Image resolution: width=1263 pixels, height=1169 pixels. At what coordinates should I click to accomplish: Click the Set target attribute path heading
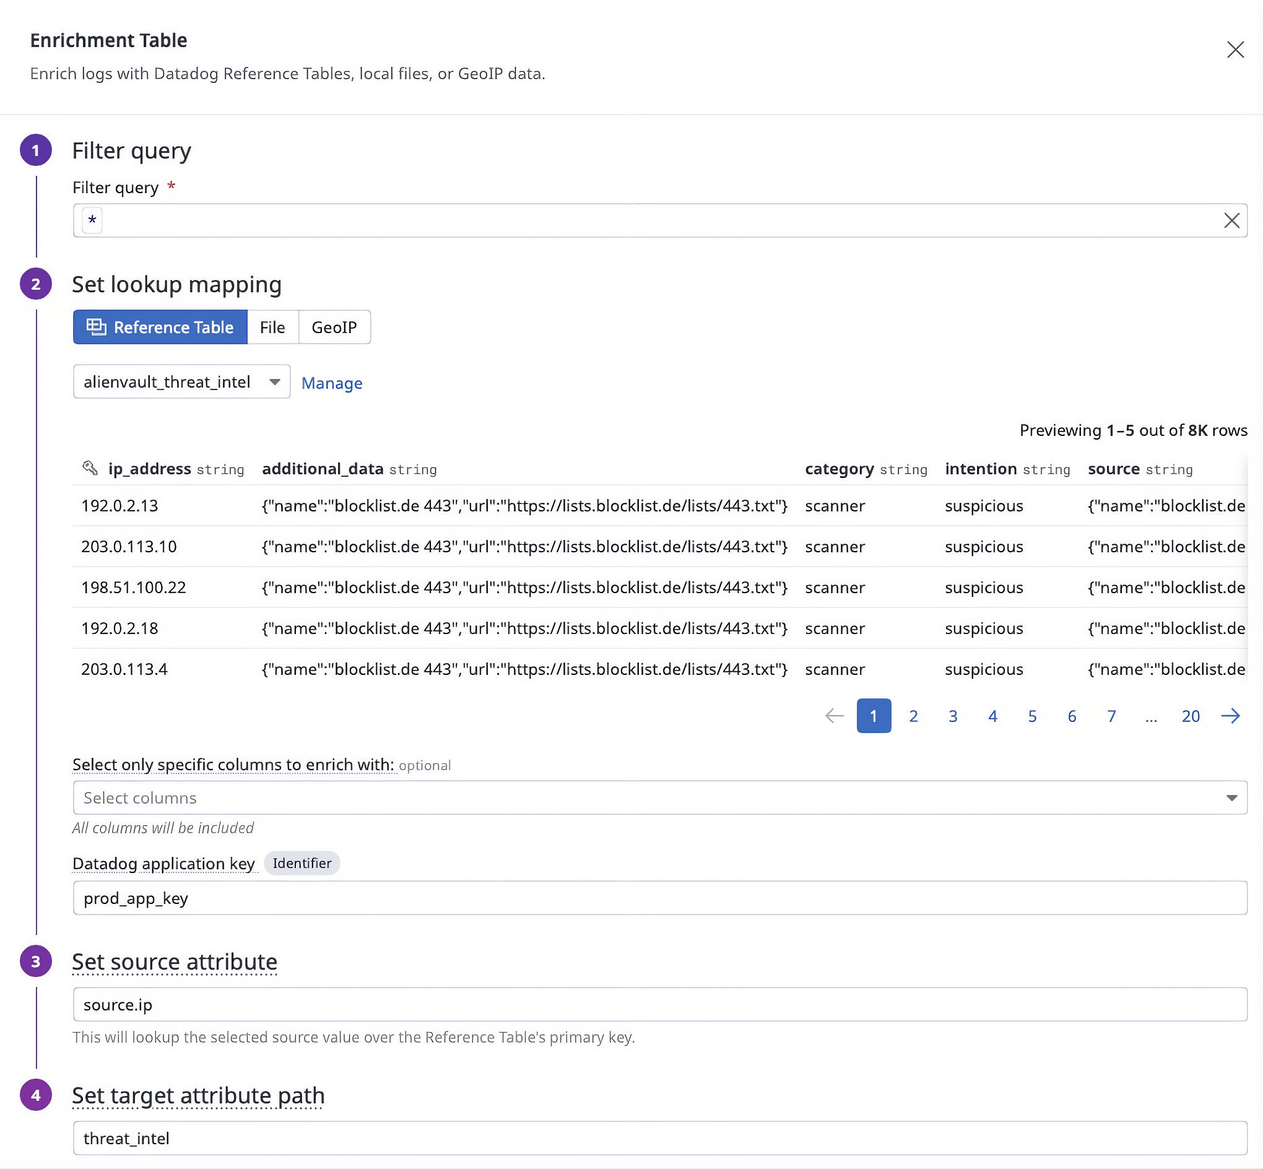198,1095
